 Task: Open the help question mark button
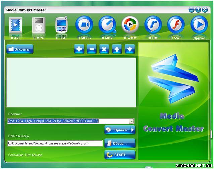pos(198,10)
